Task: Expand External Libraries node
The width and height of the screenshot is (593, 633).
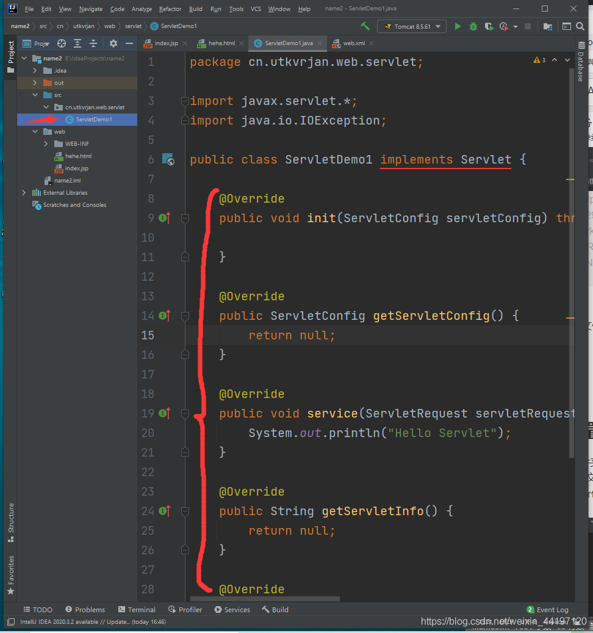Action: pos(24,193)
